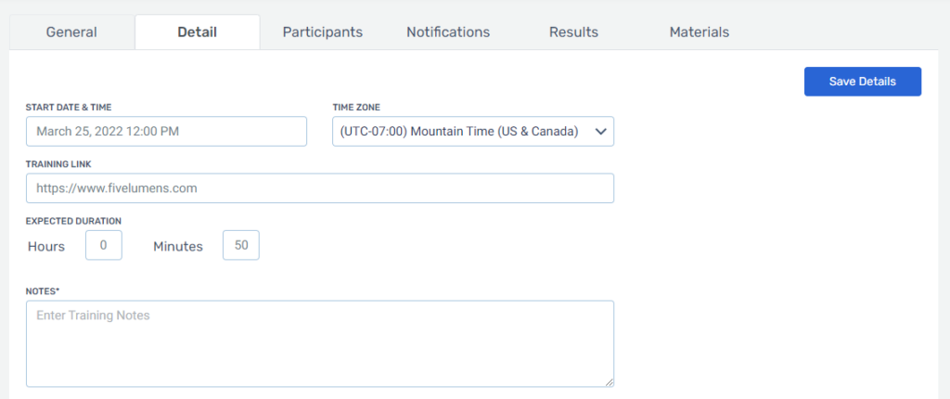Image resolution: width=950 pixels, height=399 pixels.
Task: Click the Training Link label
Action: click(58, 164)
